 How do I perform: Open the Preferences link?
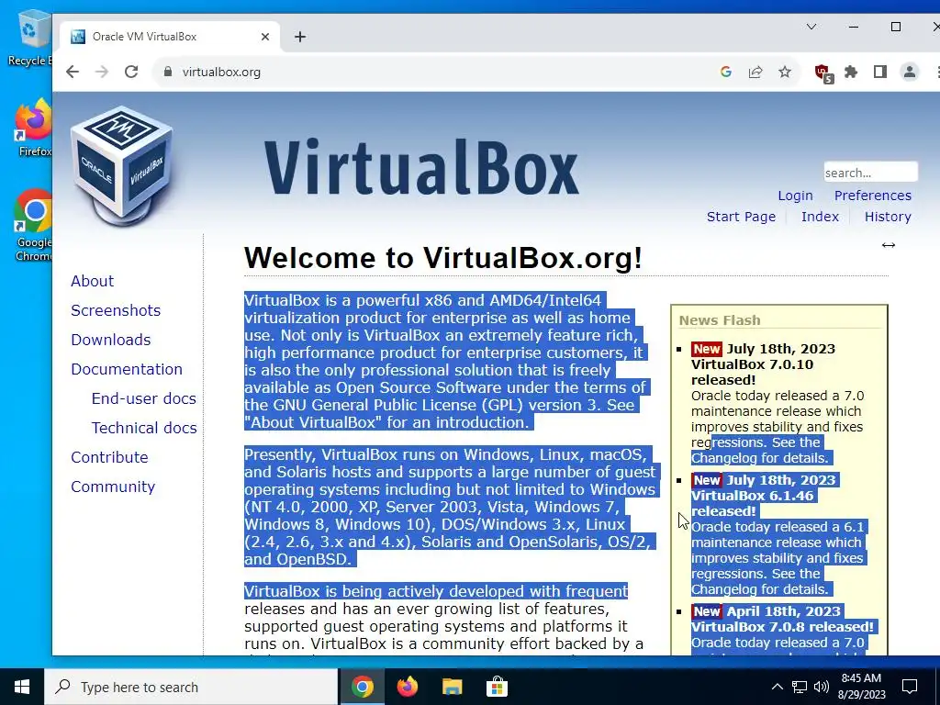[873, 196]
